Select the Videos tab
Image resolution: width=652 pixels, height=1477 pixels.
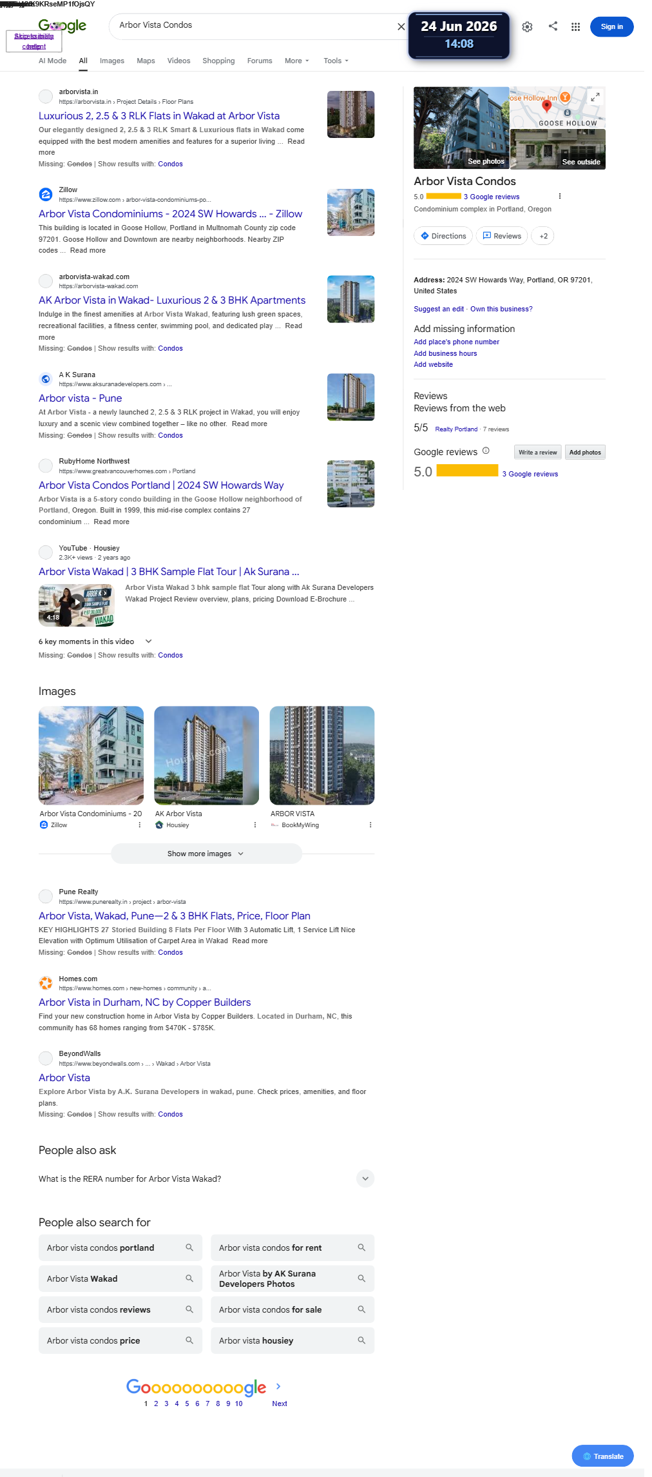tap(178, 61)
